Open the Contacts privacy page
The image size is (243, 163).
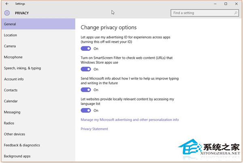tap(11, 90)
